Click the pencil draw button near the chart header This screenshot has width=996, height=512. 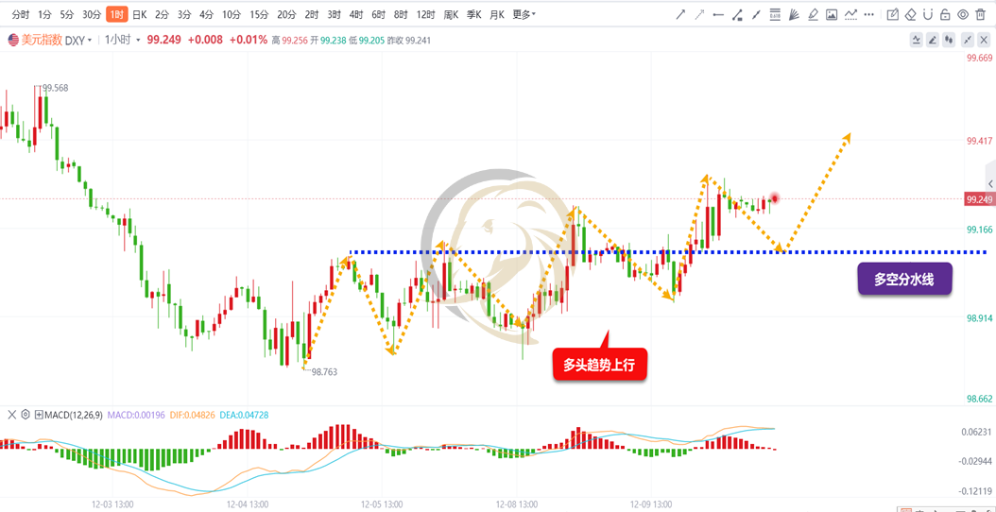click(933, 40)
